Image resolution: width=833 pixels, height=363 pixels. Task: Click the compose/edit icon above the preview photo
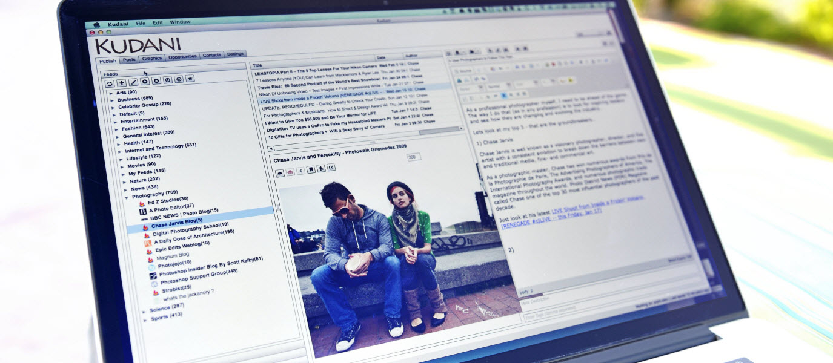pyautogui.click(x=332, y=168)
